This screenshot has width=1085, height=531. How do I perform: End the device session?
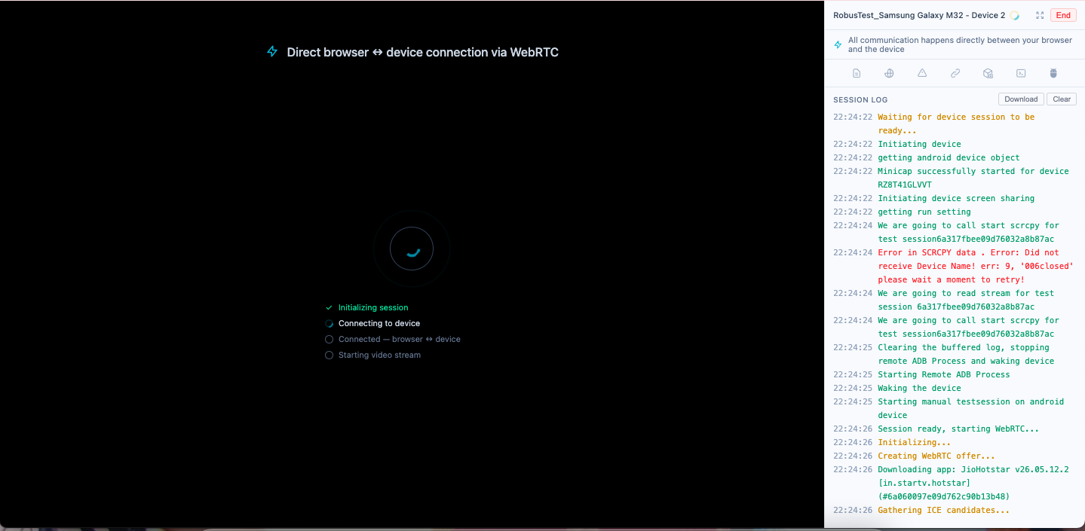click(1063, 15)
